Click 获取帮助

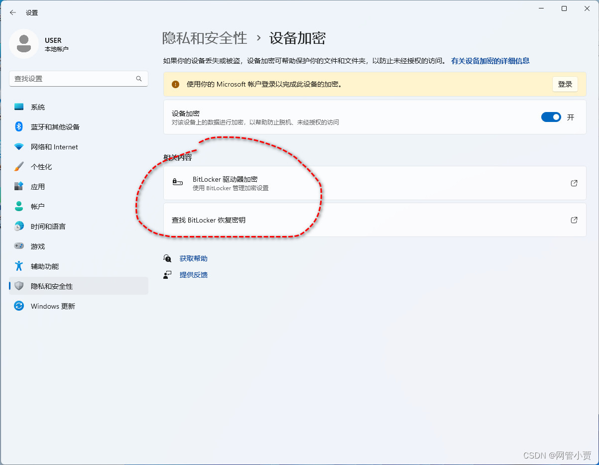click(x=193, y=258)
